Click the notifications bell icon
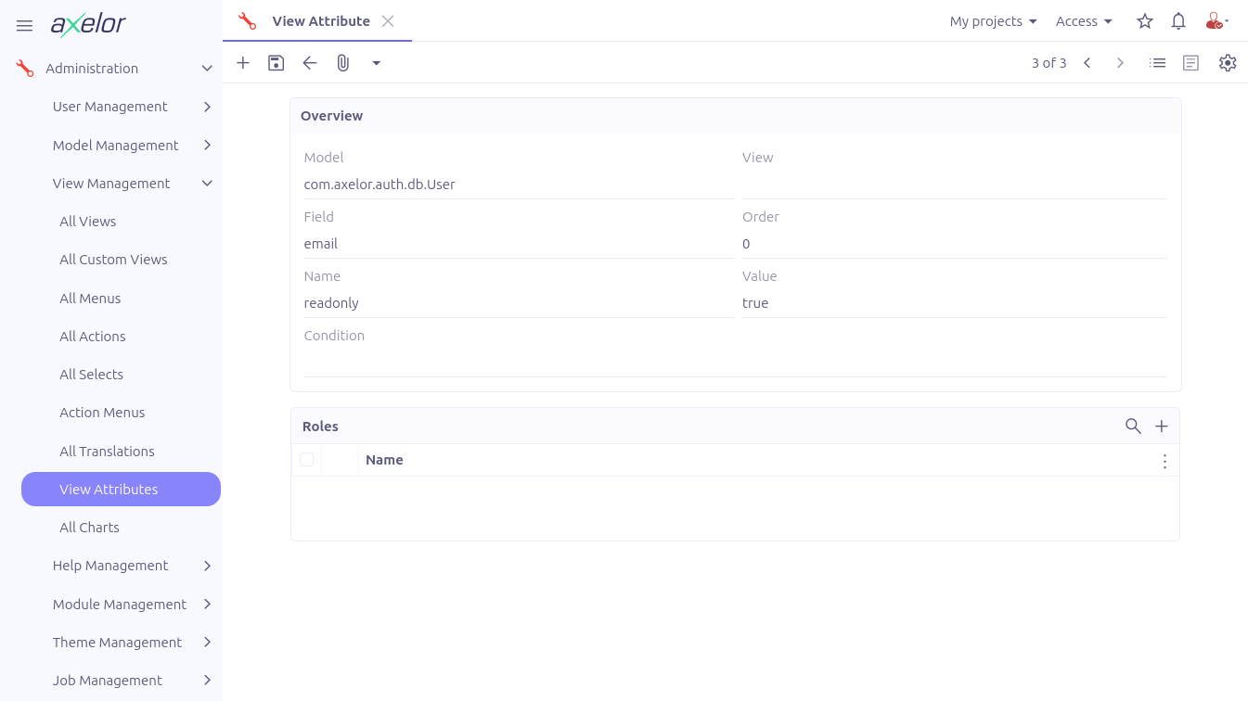 pos(1178,21)
